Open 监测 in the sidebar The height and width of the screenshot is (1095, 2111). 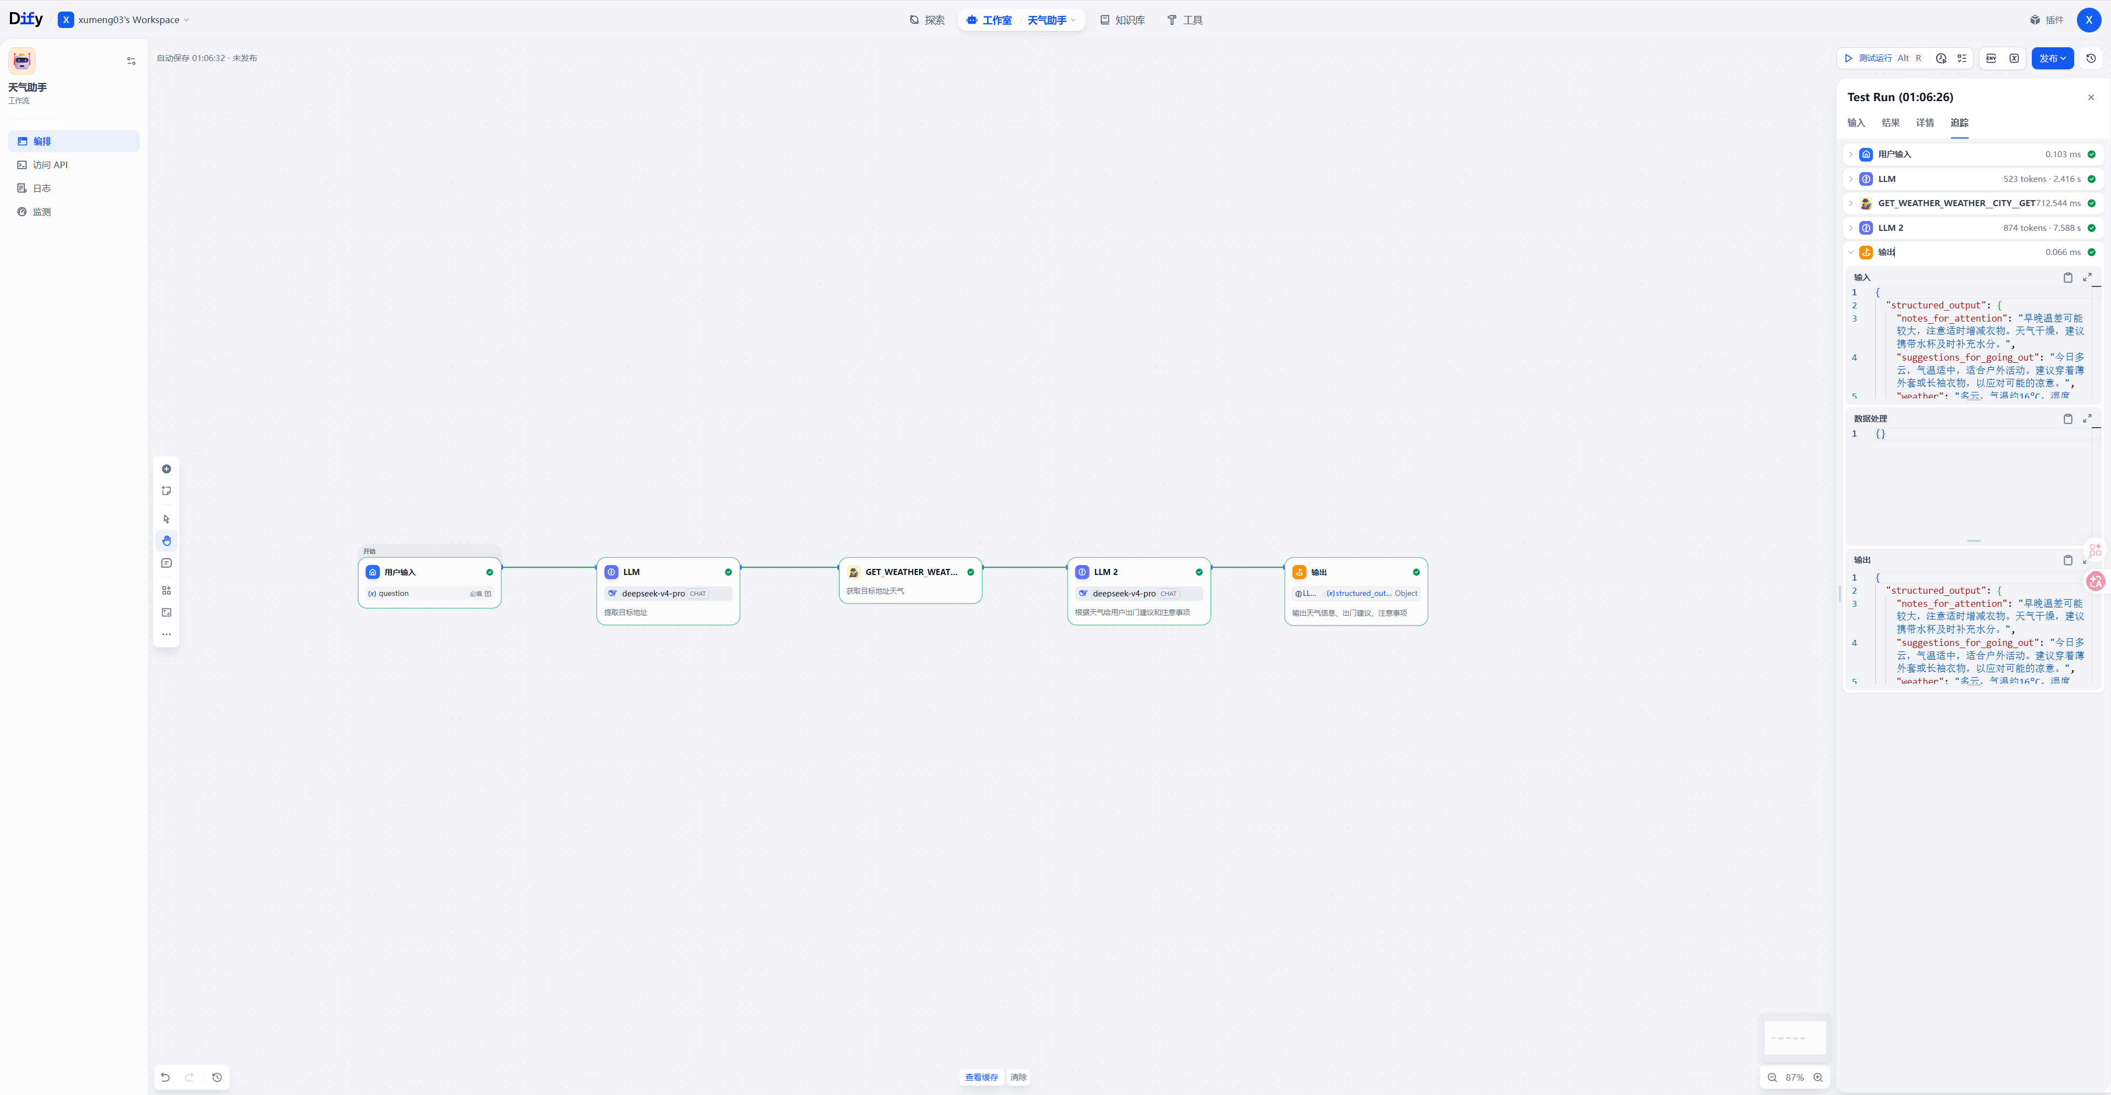74,212
